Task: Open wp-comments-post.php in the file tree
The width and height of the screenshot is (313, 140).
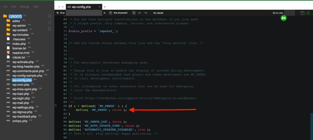Action: [28, 71]
